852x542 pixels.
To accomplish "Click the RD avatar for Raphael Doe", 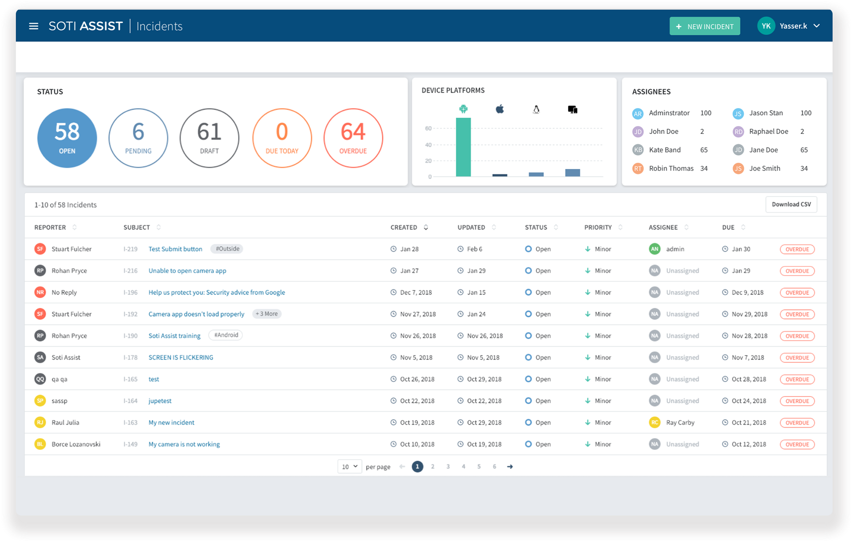I will (x=738, y=132).
